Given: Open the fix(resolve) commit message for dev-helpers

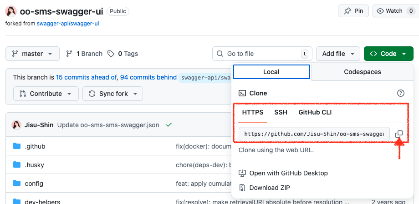Looking at the screenshot, I should (x=262, y=202).
